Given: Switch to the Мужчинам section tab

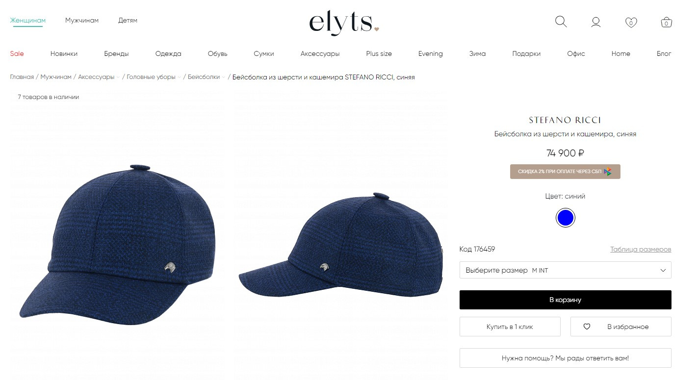Looking at the screenshot, I should tap(82, 21).
